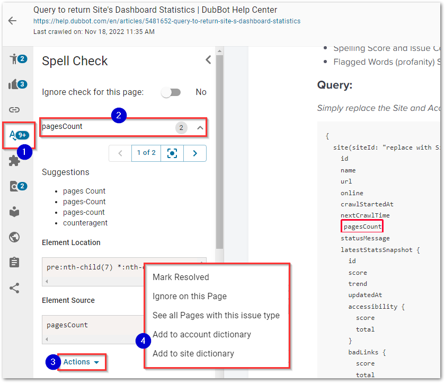Click the back arrow at top left
Image resolution: width=445 pixels, height=383 pixels.
pyautogui.click(x=12, y=21)
